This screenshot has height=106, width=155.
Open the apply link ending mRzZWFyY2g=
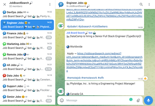click(x=104, y=15)
